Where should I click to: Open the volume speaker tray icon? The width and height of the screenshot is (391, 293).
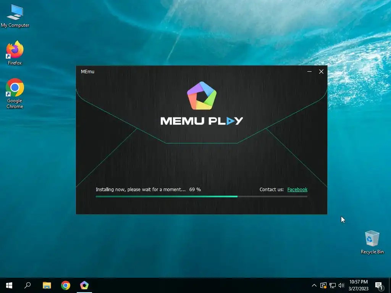(341, 285)
